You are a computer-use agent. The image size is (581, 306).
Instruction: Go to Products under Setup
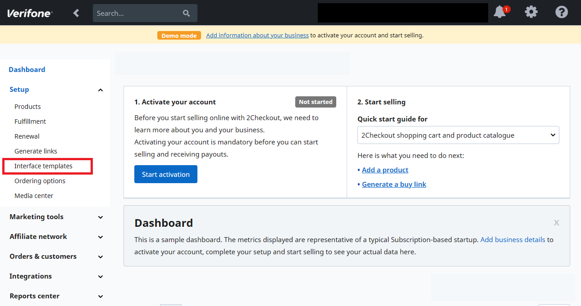27,106
